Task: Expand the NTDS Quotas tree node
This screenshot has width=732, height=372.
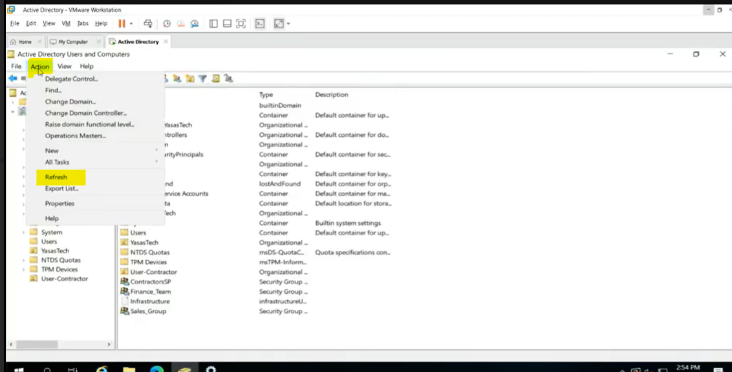Action: click(24, 260)
